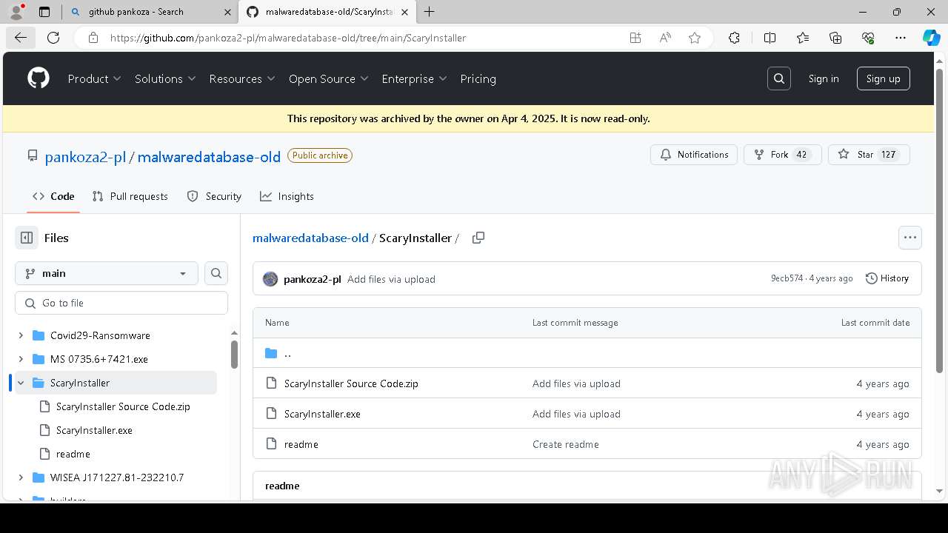Expand the Enterprise menu
948x533 pixels.
point(415,78)
